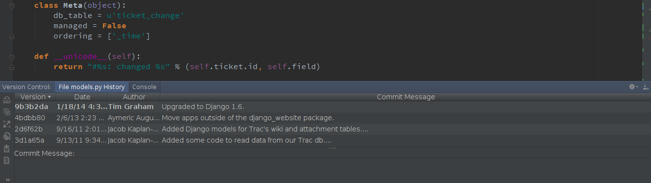
Task: Click inside the Commit Message text area
Action: coord(333,170)
